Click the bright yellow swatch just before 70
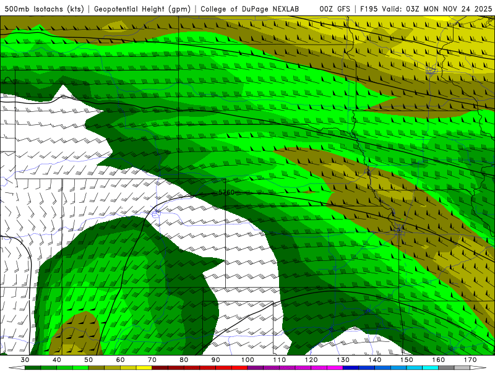This screenshot has height=371, width=495. pyautogui.click(x=144, y=368)
